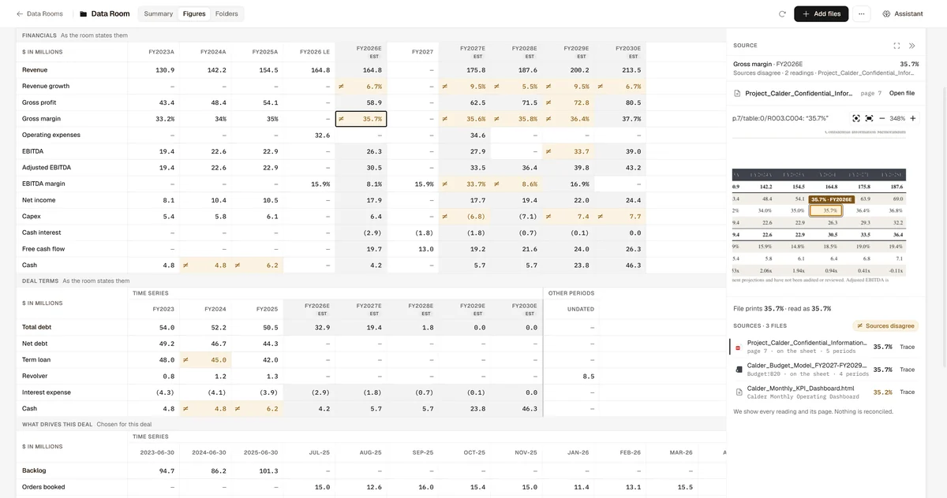Image resolution: width=947 pixels, height=498 pixels.
Task: Click disagreement icon in Revenue growth FY2030E cell
Action: 601,86
